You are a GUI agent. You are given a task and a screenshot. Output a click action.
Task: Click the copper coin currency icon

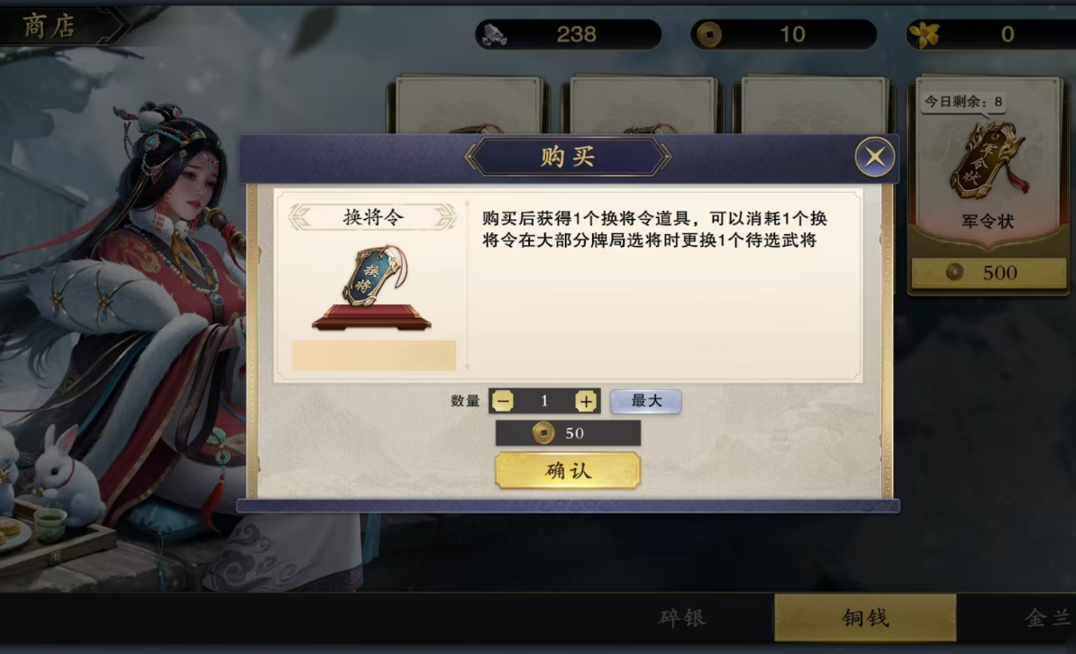click(709, 34)
